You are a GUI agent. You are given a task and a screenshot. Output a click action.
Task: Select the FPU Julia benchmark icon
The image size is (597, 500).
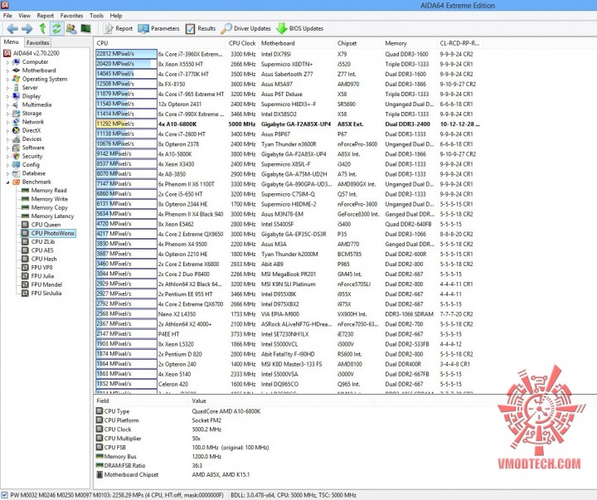(x=25, y=276)
